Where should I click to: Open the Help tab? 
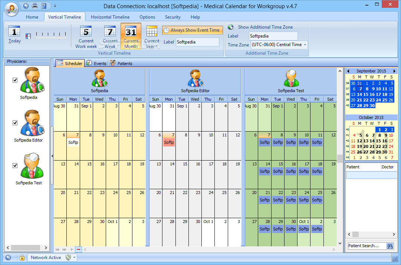pos(195,17)
